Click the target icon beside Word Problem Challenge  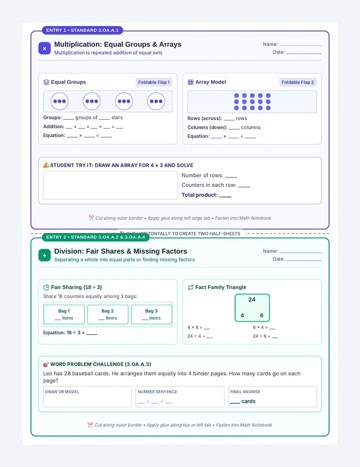(46, 364)
